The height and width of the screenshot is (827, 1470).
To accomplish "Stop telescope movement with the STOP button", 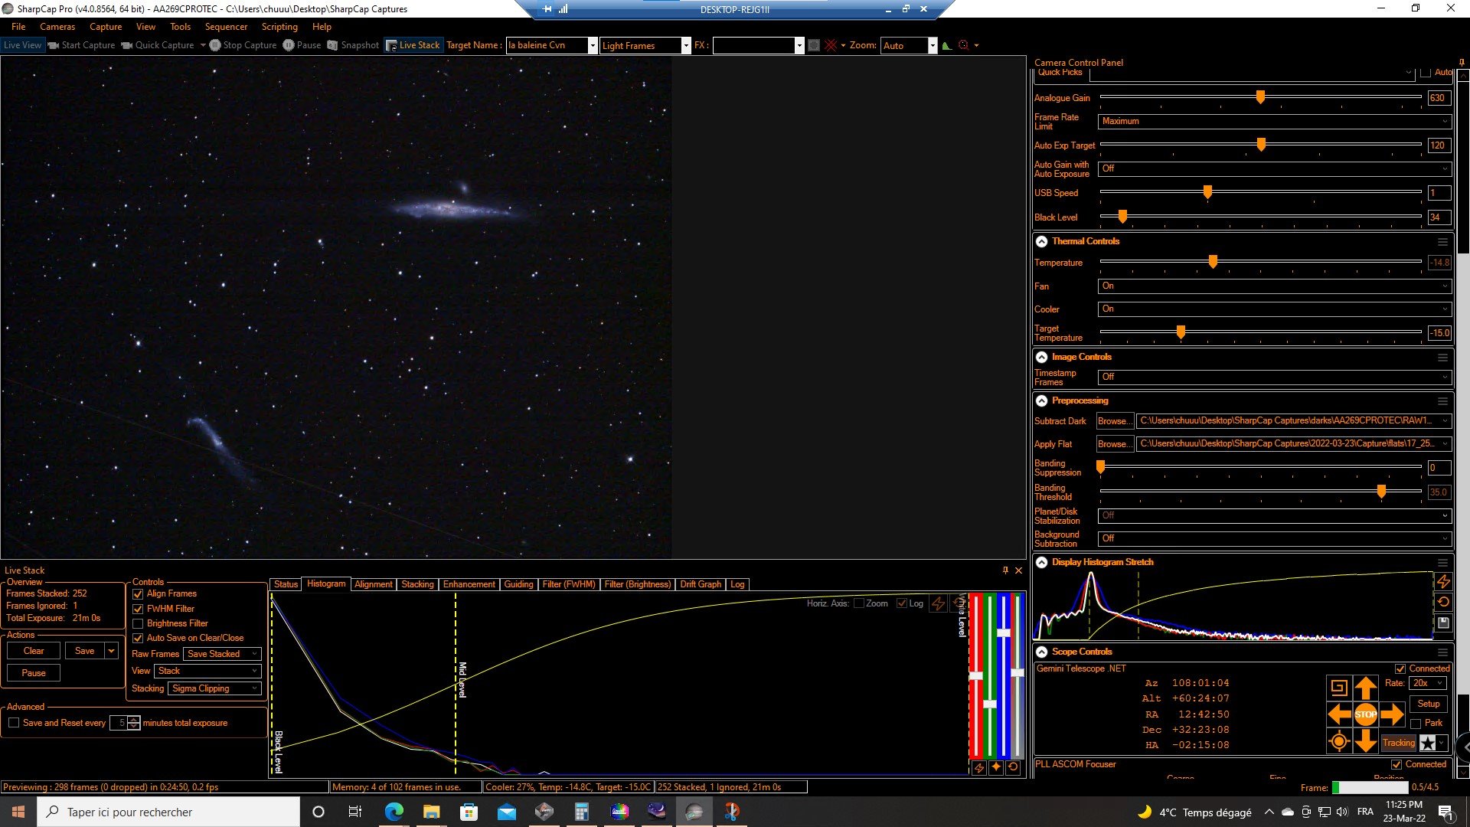I will point(1365,714).
